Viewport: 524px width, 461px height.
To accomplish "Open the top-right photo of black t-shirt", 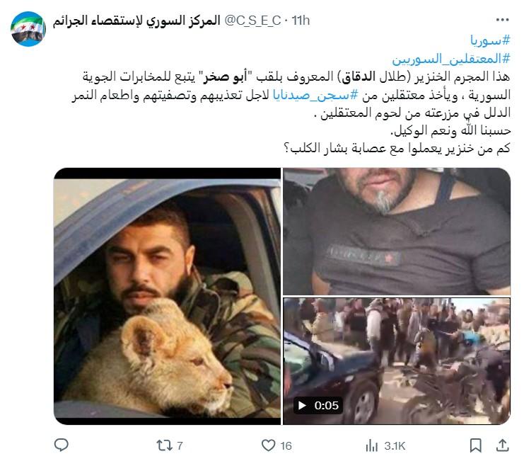I will click(x=397, y=232).
